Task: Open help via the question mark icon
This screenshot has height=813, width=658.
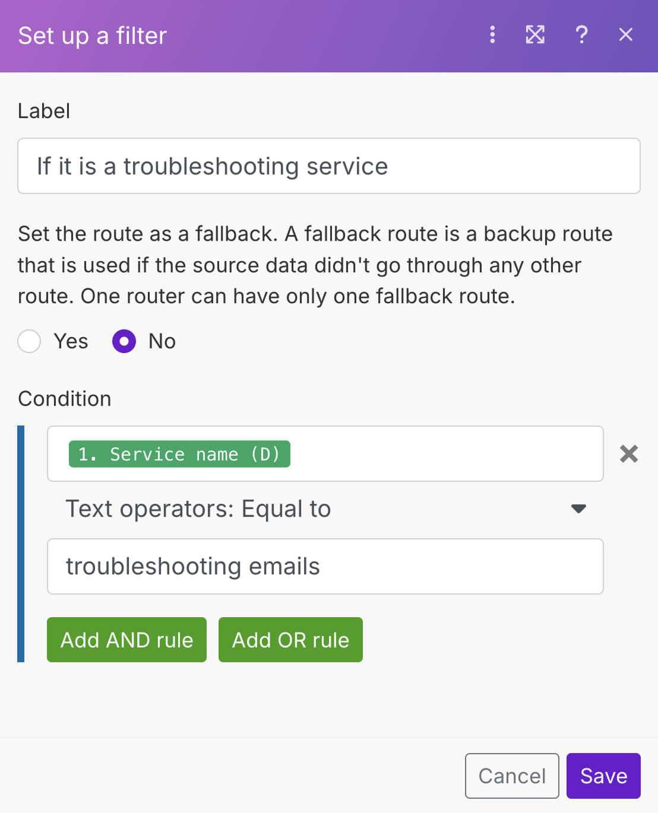Action: 581,35
